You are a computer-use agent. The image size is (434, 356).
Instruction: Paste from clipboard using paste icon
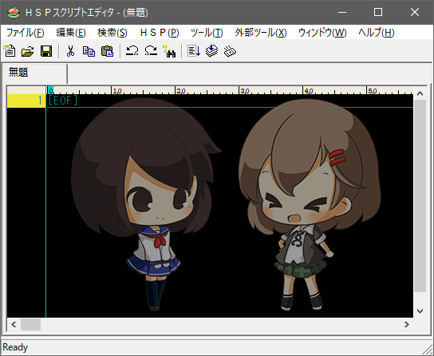(108, 51)
